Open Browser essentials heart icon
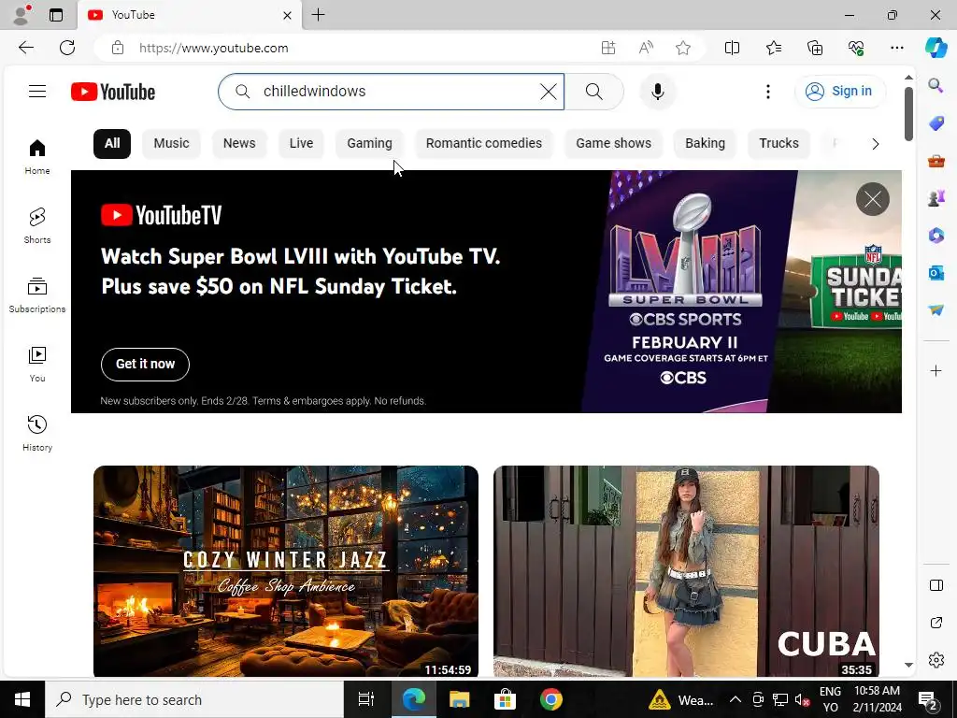The image size is (957, 718). tap(856, 48)
